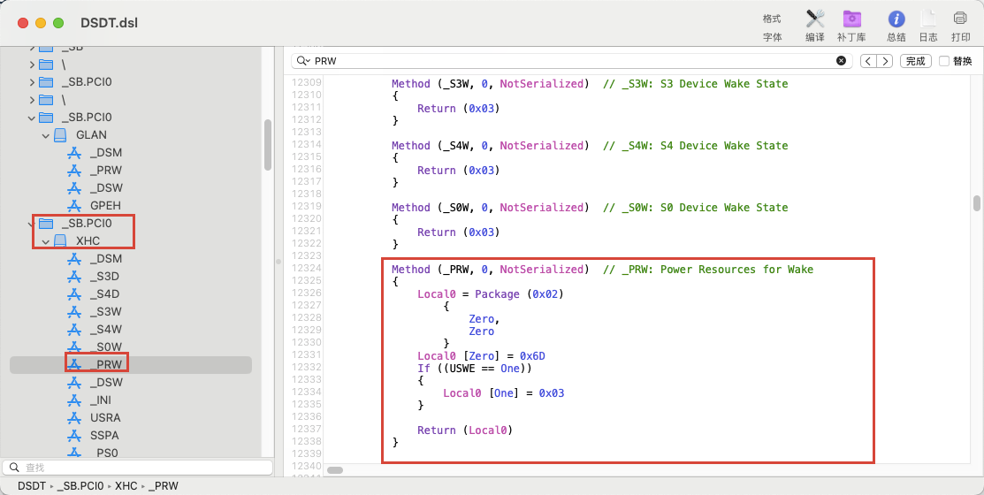Screen dimensions: 984x495
Task: Select _DSW method under XHC
Action: [106, 382]
